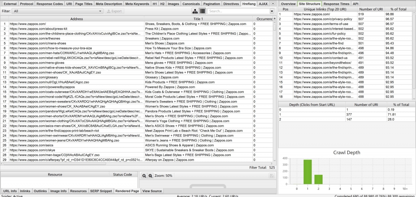
Task: Switch to Page Titles tab
Action: [84, 4]
